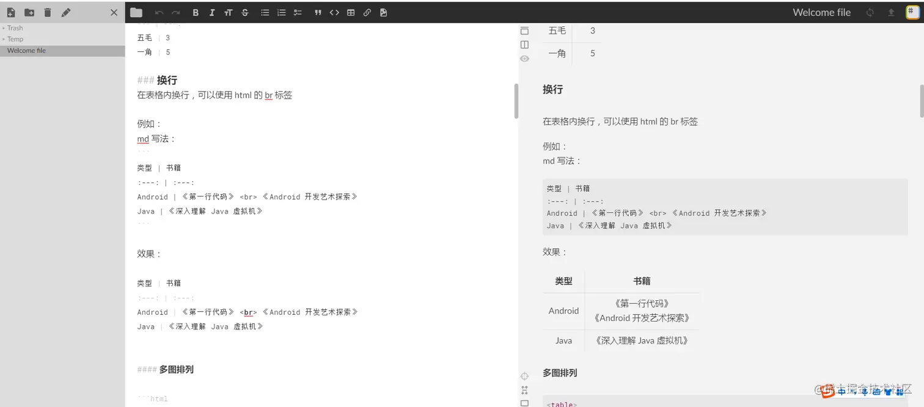The image size is (924, 407).
Task: Click 《Android 开发艺术探索》 in preview table
Action: tap(642, 318)
